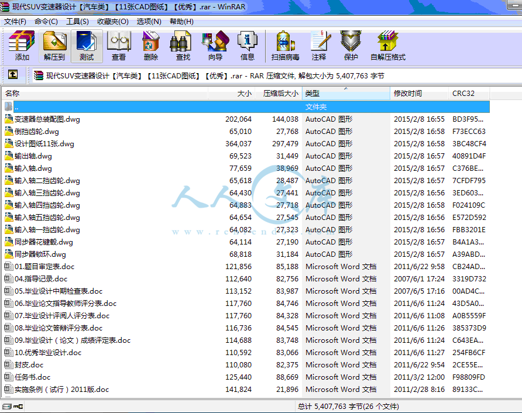The width and height of the screenshot is (522, 413).
Task: Click the 添加 (Add) toolbar icon
Action: 22,46
